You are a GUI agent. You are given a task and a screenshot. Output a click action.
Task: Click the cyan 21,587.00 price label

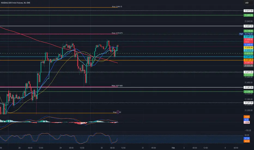click(249, 57)
